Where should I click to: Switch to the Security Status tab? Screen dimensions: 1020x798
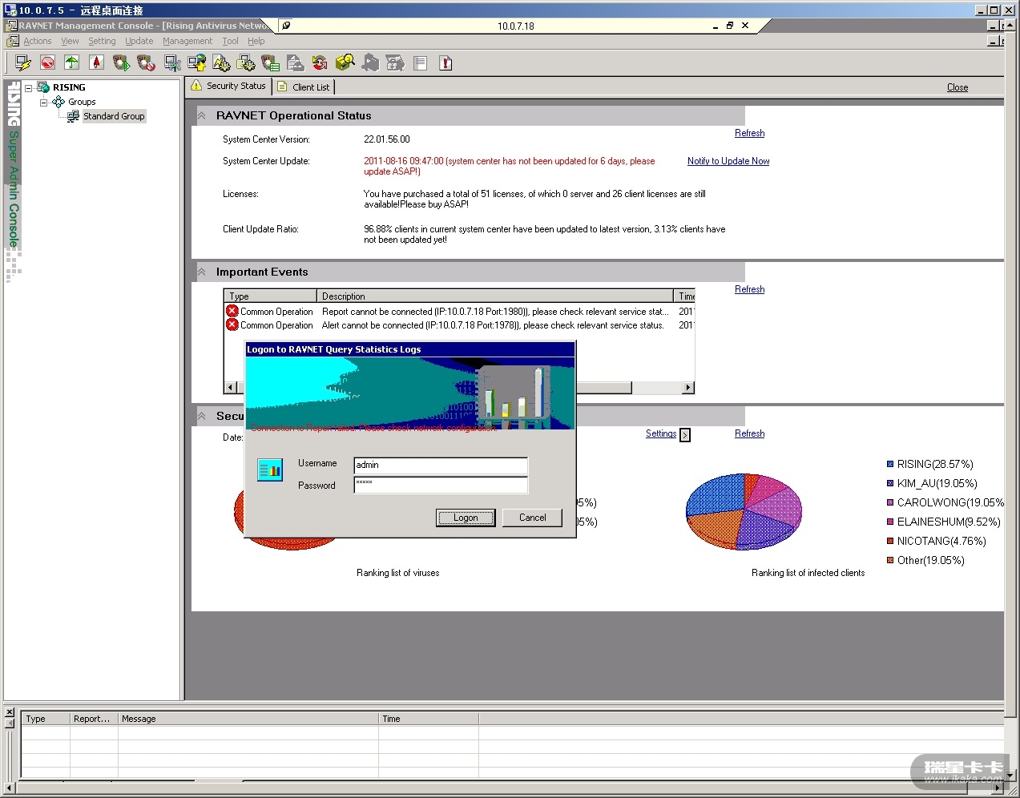click(x=228, y=86)
